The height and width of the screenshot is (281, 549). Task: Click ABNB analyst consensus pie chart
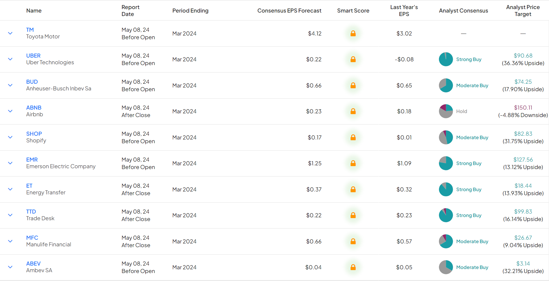[446, 111]
